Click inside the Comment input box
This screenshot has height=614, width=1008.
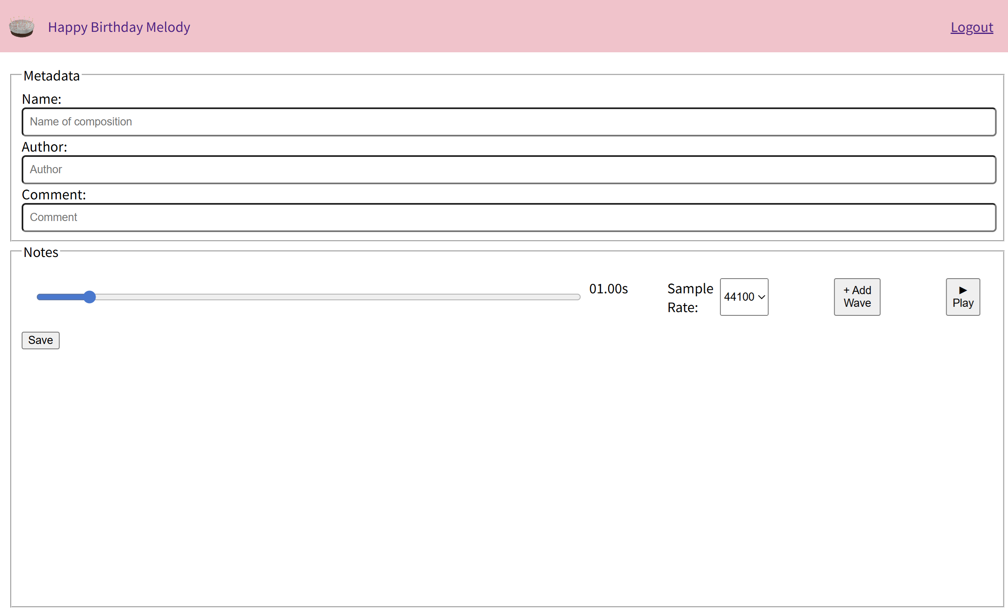(x=509, y=217)
